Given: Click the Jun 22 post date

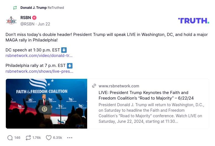Looking at the screenshot, I should tap(44, 24).
